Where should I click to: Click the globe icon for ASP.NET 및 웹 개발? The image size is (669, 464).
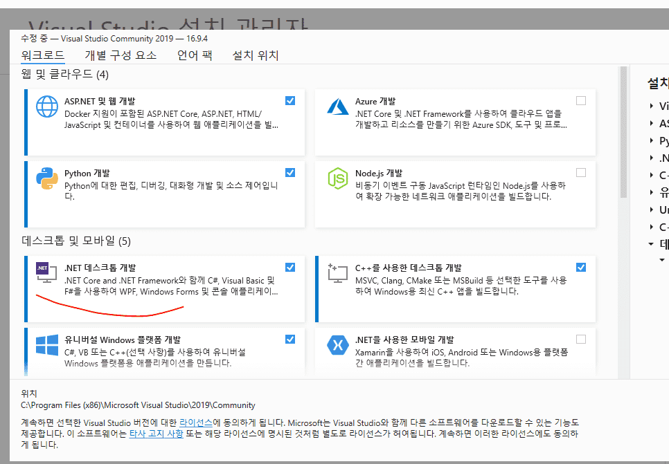tap(47, 106)
